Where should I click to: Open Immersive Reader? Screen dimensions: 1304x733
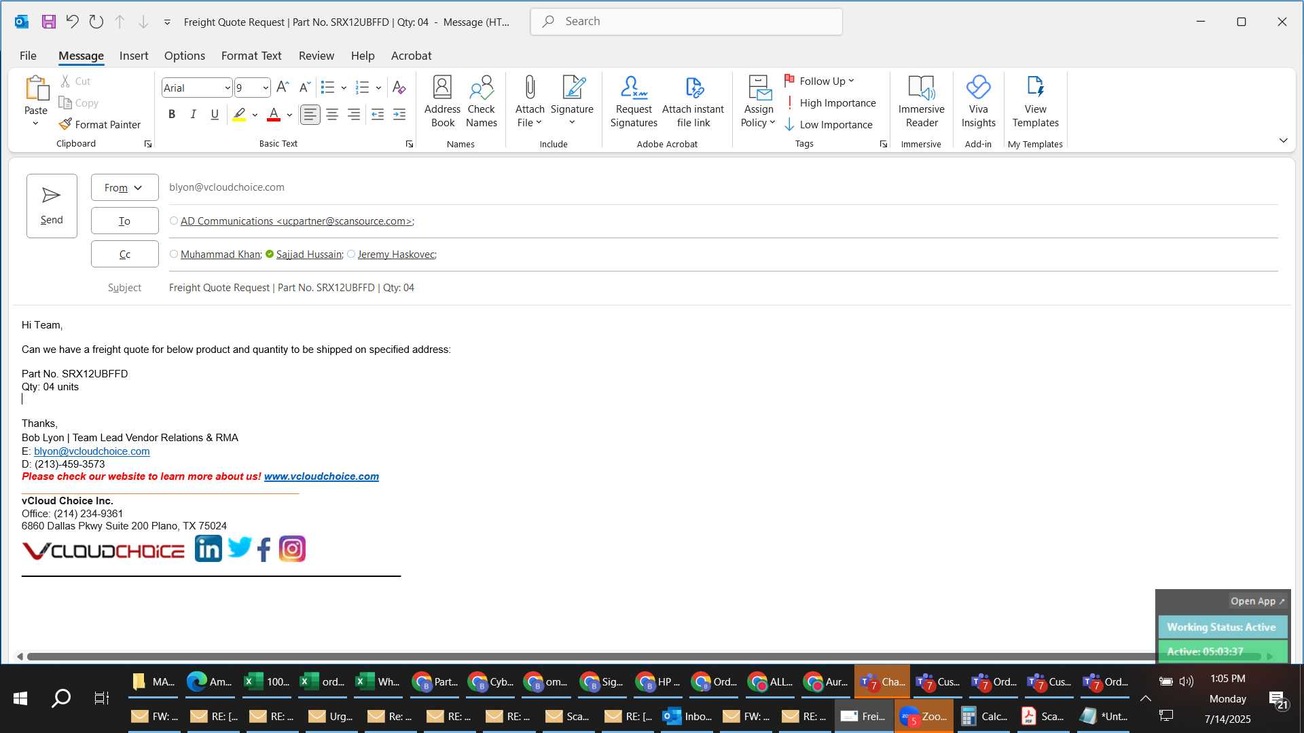tap(921, 102)
